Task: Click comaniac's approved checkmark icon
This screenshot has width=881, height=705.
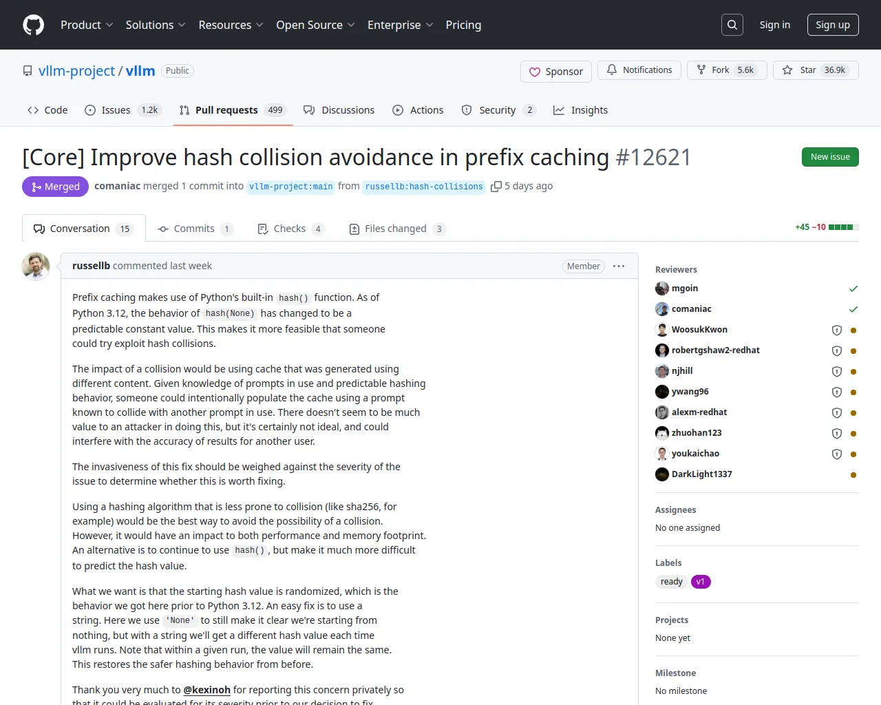Action: tap(853, 309)
